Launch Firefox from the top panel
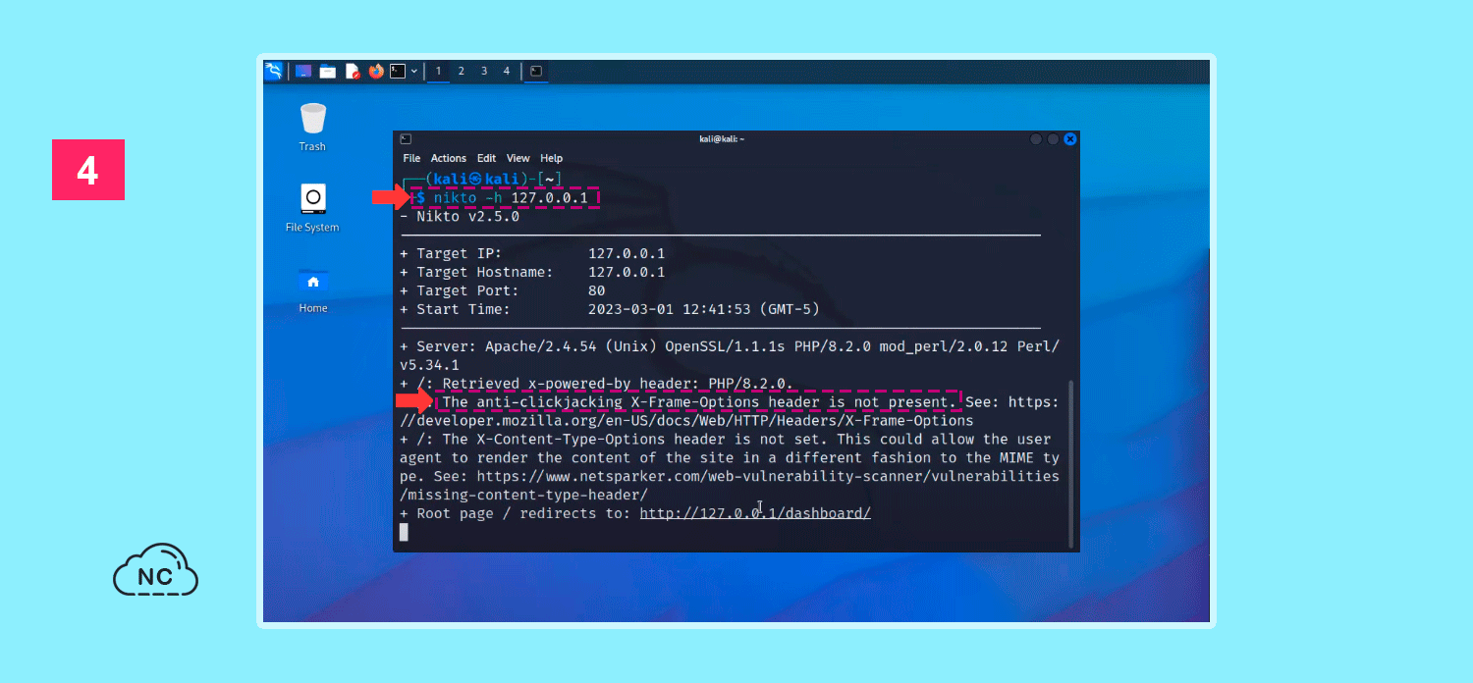The width and height of the screenshot is (1473, 683). point(377,71)
